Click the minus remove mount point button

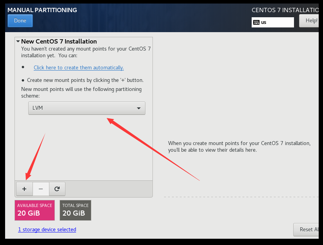click(x=41, y=189)
